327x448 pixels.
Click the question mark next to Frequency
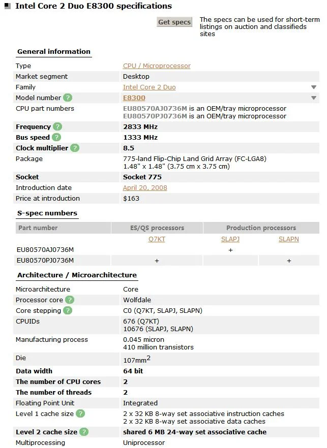(57, 126)
